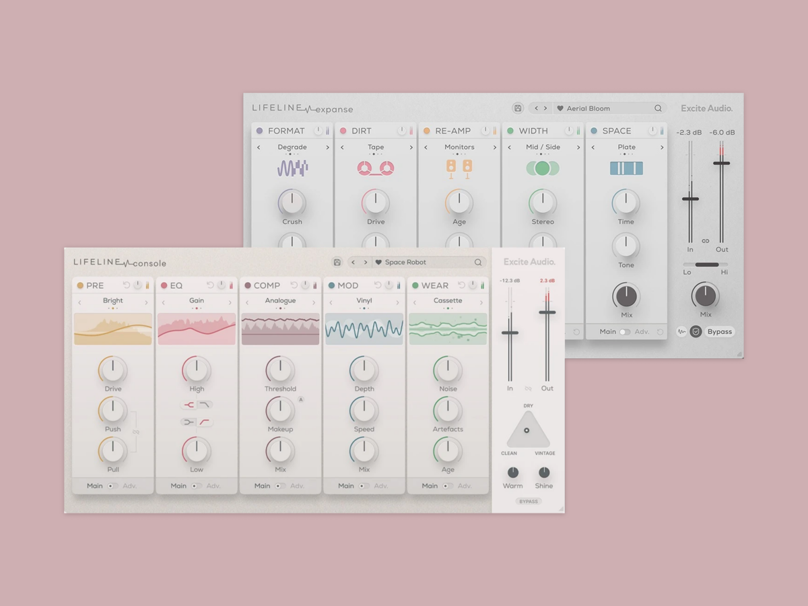The height and width of the screenshot is (606, 808).
Task: Click the Monitors speaker icon in RE-AMP
Action: click(x=459, y=168)
